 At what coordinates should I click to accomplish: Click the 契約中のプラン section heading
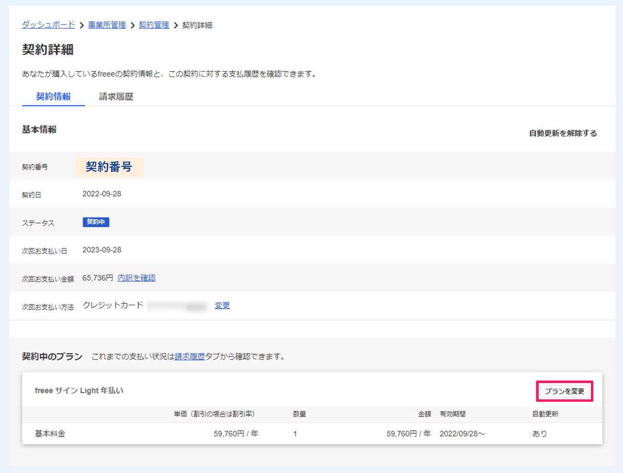52,356
